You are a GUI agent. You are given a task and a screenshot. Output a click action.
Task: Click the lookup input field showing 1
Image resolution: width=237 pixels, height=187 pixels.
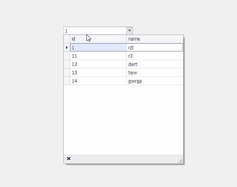[x=95, y=31]
